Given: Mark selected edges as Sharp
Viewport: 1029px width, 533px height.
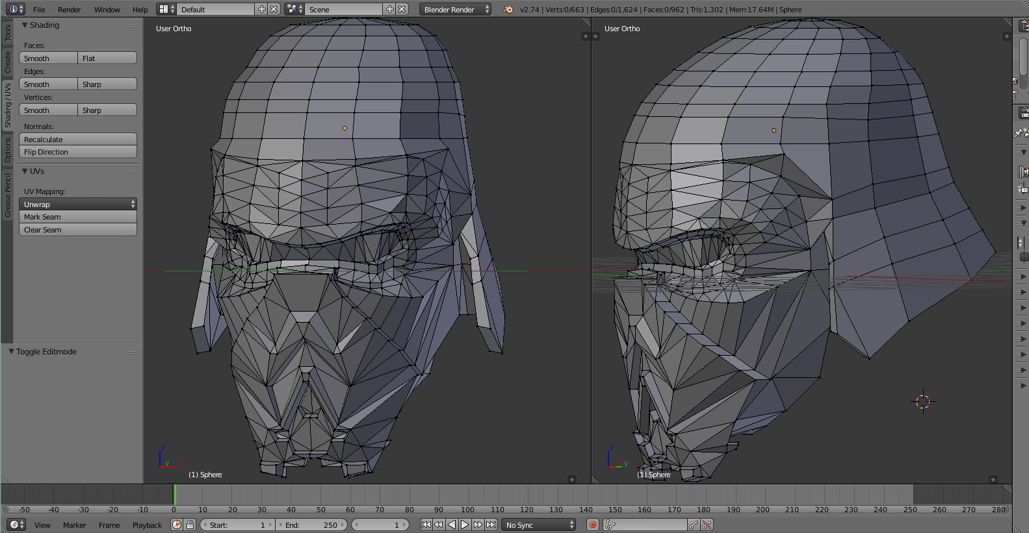Looking at the screenshot, I should pos(107,84).
